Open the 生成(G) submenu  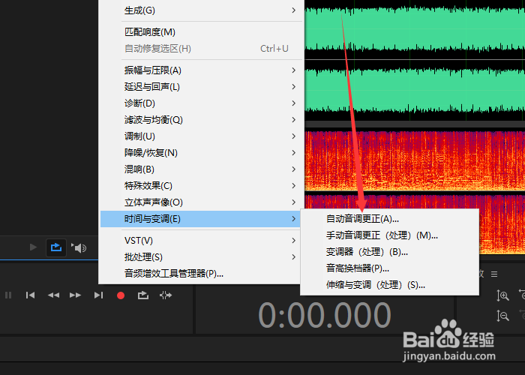[x=201, y=10]
